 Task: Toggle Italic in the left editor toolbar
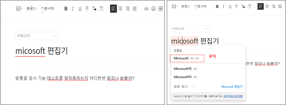click(x=73, y=9)
